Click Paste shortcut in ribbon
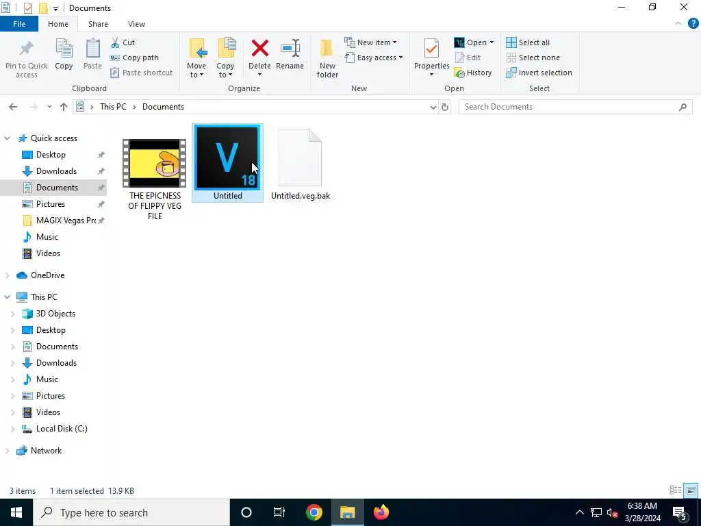The image size is (701, 526). point(142,73)
